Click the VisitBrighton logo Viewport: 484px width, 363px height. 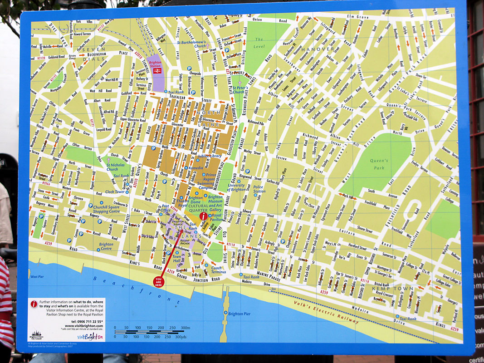click(90, 337)
